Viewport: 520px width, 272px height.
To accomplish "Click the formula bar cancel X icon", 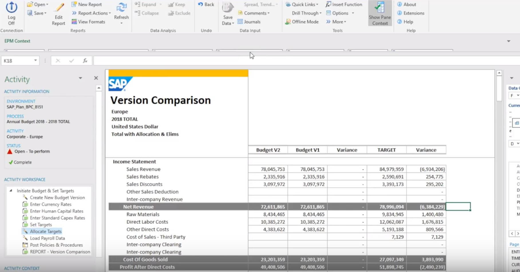I will pyautogui.click(x=58, y=61).
